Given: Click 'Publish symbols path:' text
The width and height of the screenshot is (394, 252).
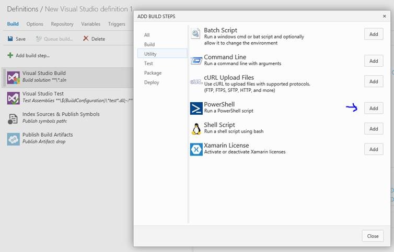Looking at the screenshot, I should 45,121.
